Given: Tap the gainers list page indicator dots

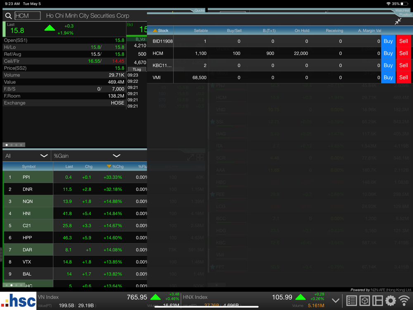Looking at the screenshot, I should point(14,285).
